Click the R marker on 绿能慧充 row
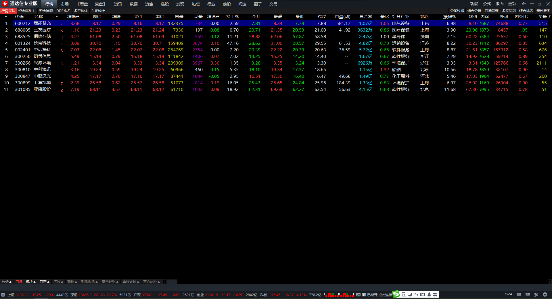The width and height of the screenshot is (552, 299). point(62,24)
